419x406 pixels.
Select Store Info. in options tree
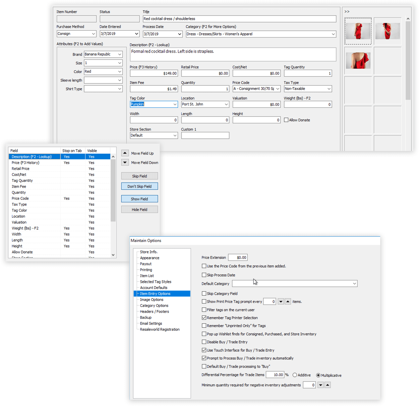point(149,252)
